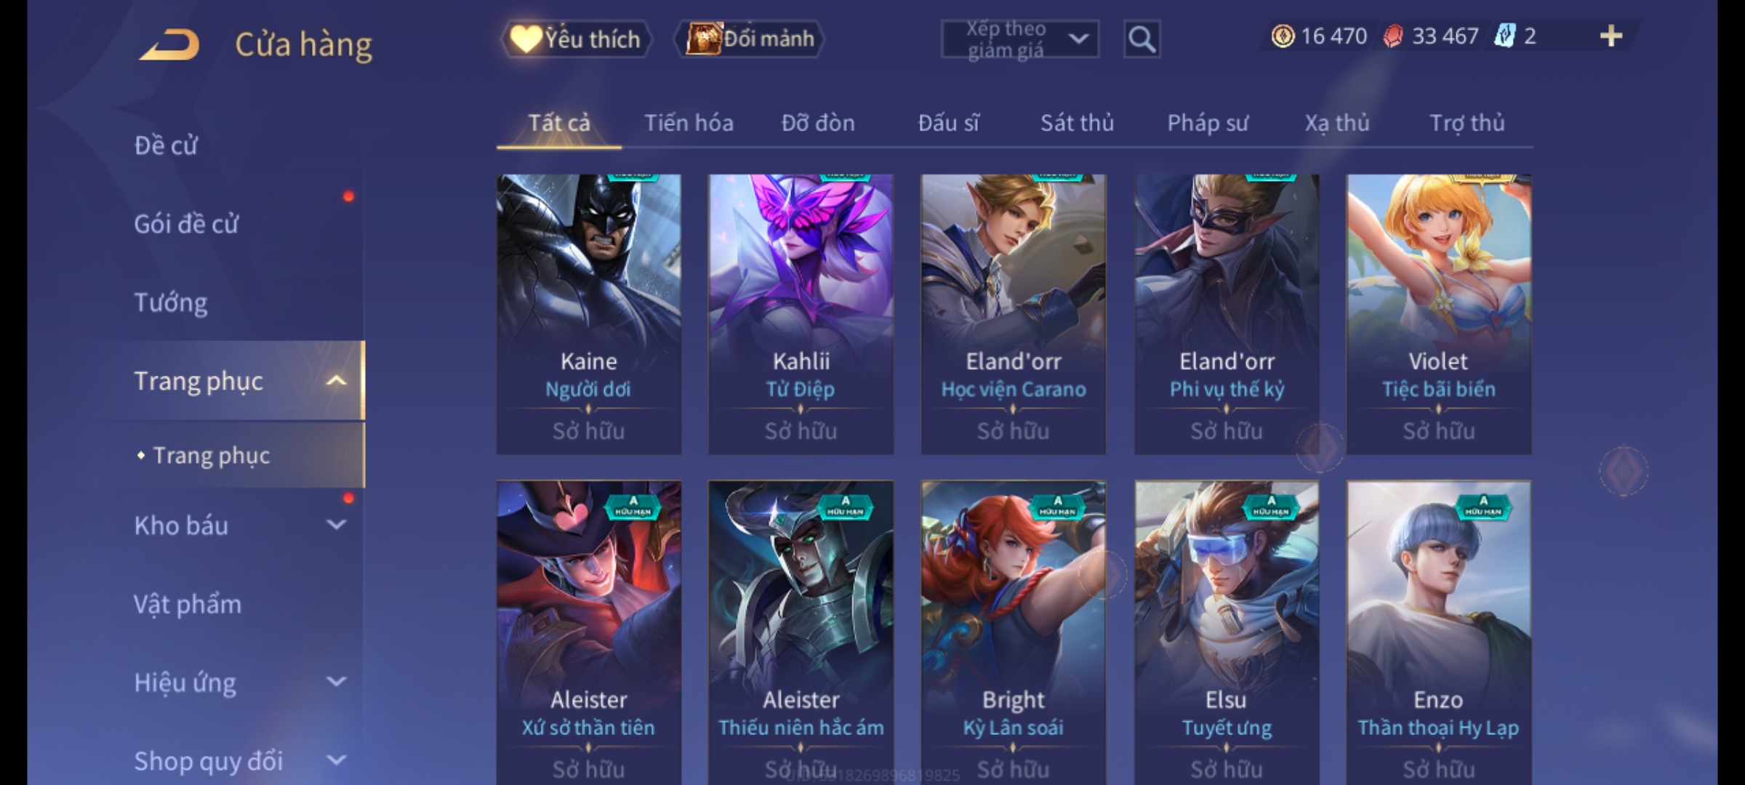Switch to the Sát thủ tab
This screenshot has width=1745, height=785.
1077,123
